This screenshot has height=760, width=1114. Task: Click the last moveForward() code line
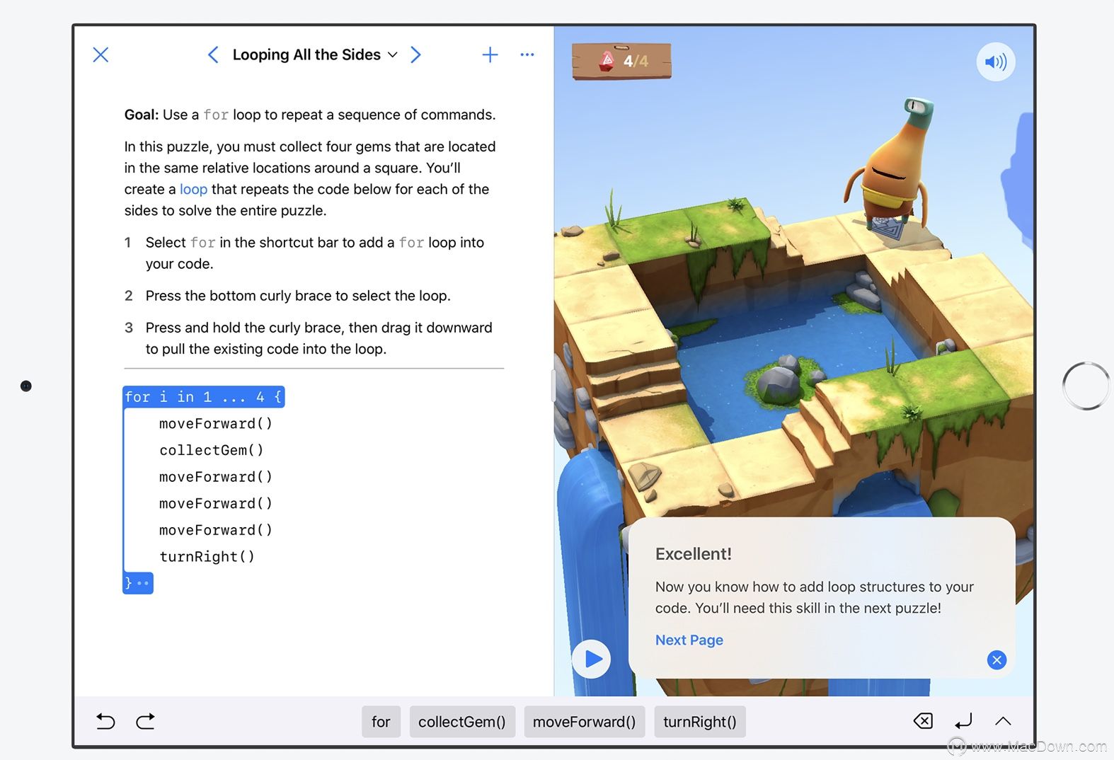tap(215, 530)
